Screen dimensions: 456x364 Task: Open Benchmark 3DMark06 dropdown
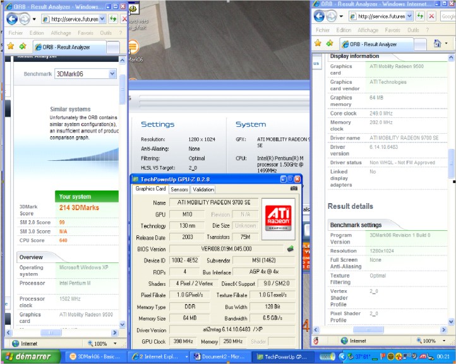tap(112, 74)
